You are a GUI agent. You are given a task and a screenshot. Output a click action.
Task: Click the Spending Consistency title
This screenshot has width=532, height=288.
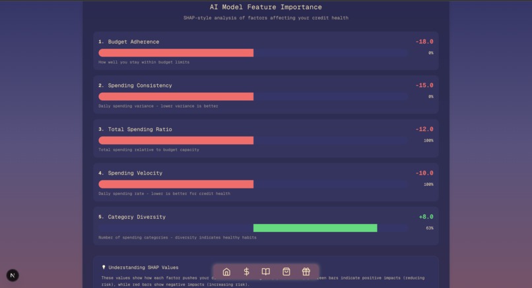140,86
